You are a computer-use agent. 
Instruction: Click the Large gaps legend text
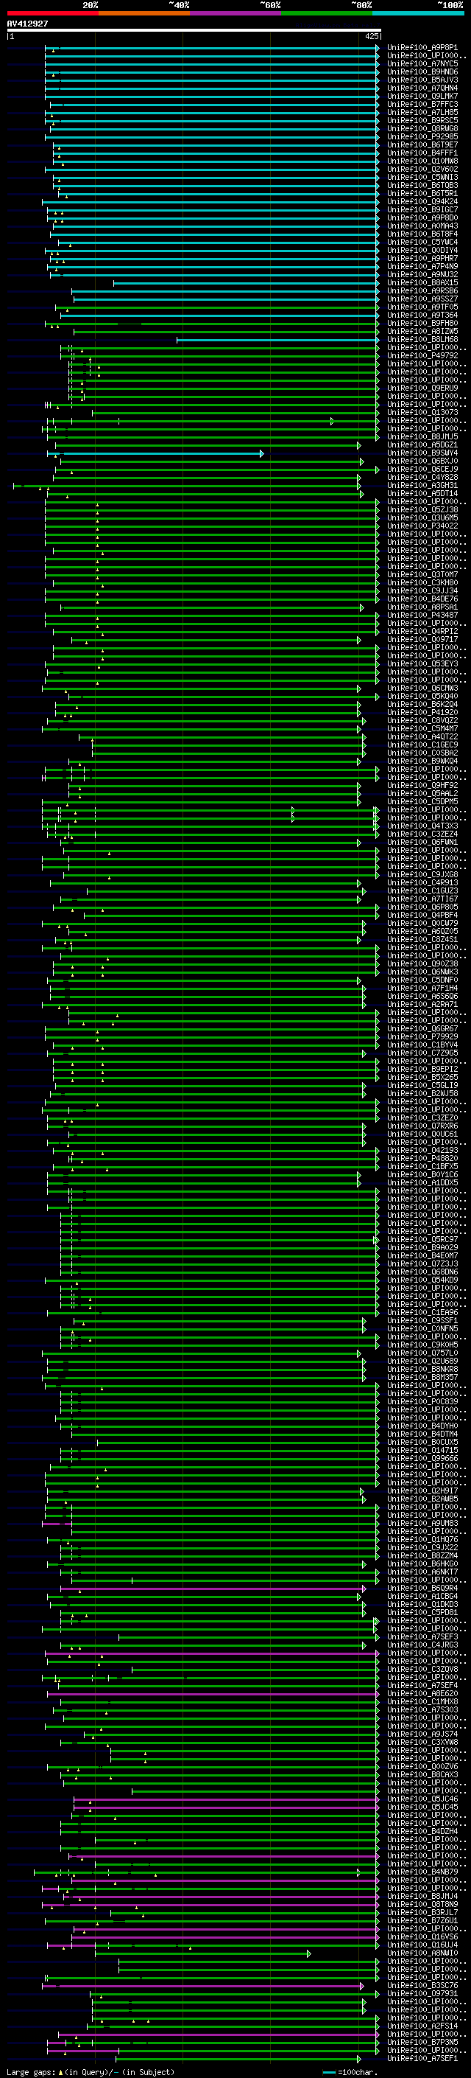[91, 2071]
